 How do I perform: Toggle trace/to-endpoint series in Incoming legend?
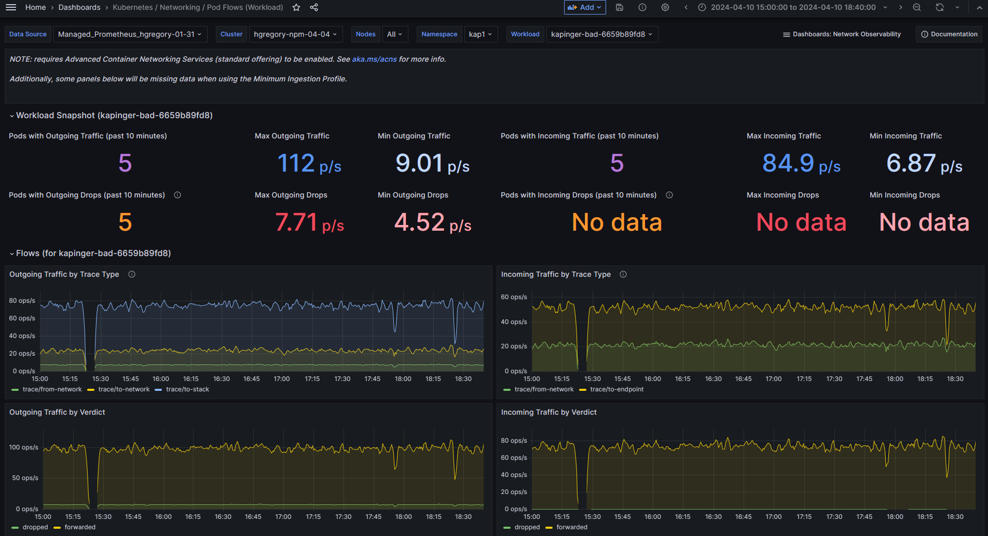tap(616, 389)
